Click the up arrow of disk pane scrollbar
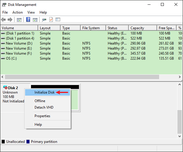 point(180,84)
